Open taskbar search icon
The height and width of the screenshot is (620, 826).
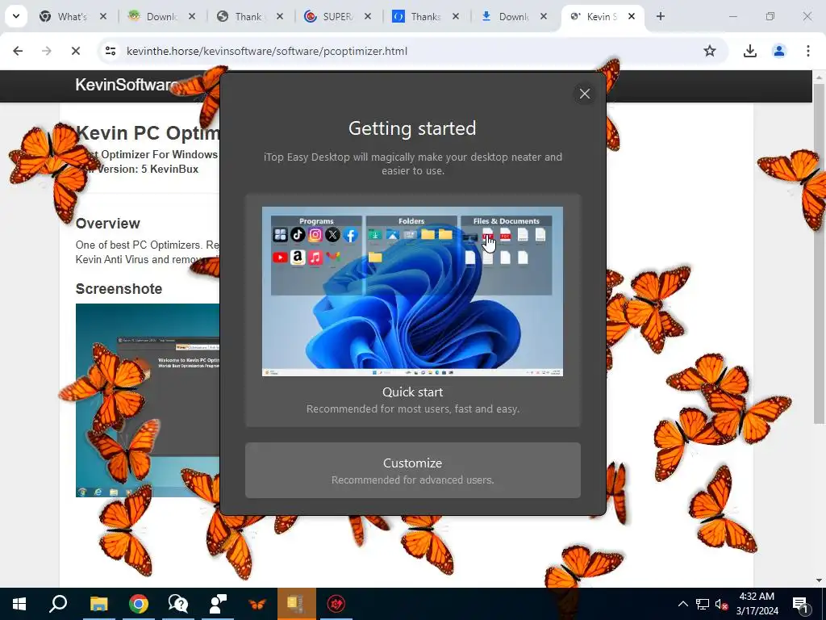(58, 604)
